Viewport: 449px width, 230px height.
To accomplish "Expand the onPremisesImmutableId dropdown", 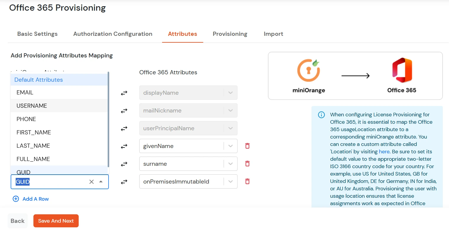I will 230,181.
